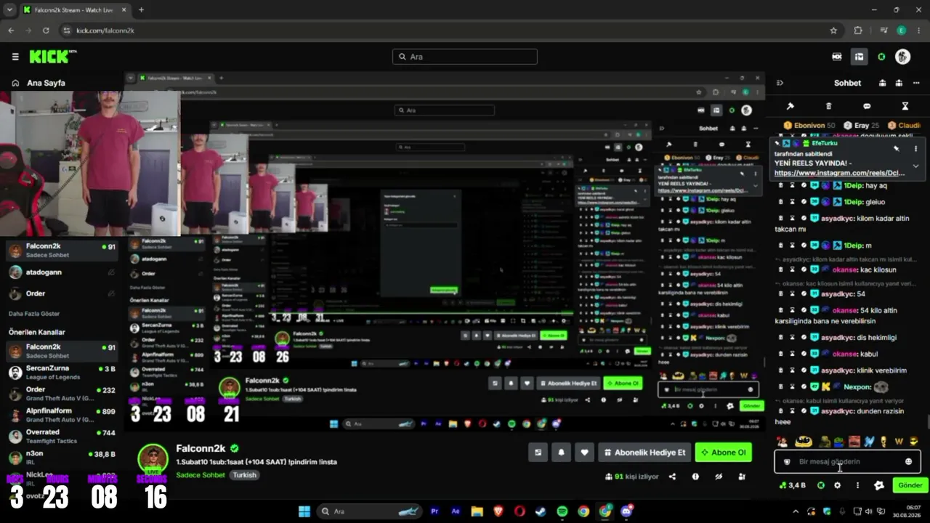Open chat settings gear icon
930x523 pixels.
click(x=838, y=485)
